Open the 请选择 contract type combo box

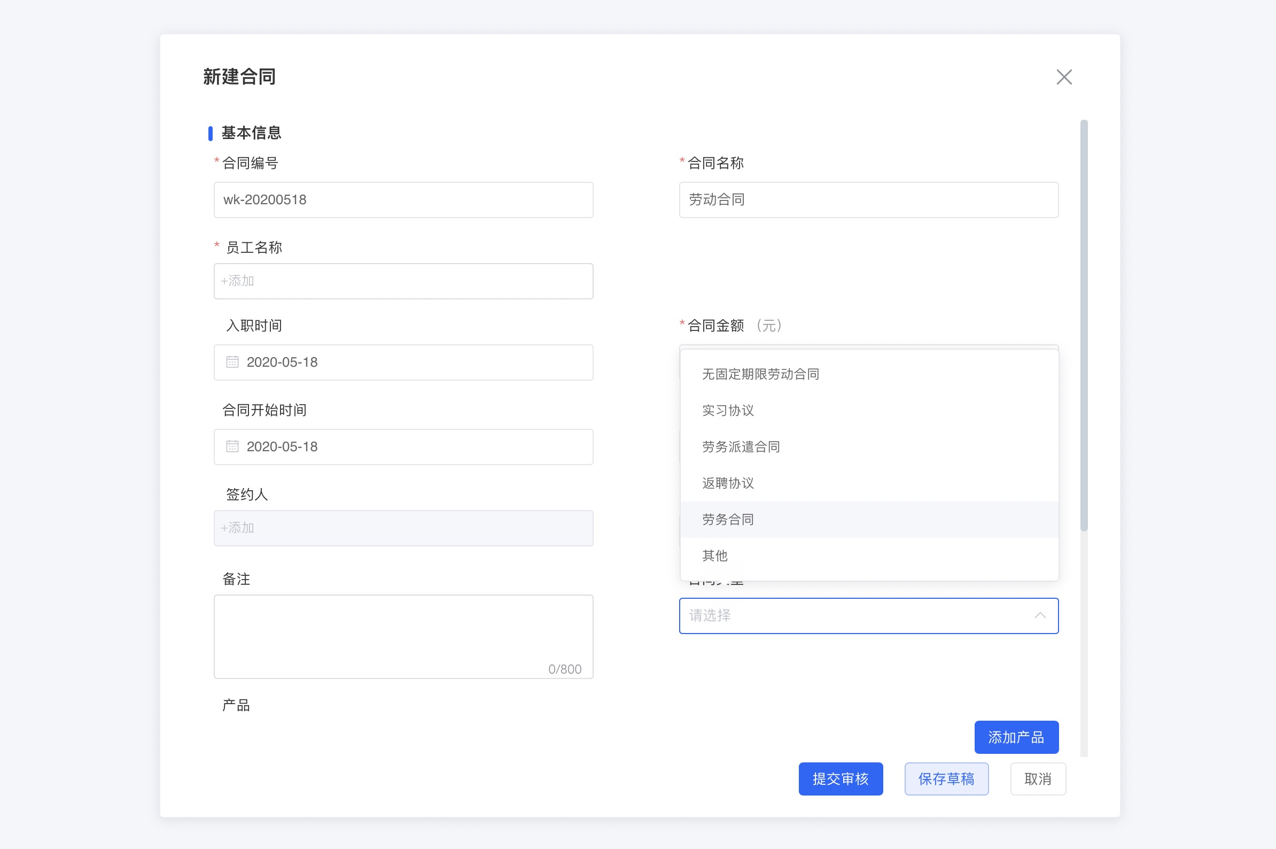tap(855, 616)
